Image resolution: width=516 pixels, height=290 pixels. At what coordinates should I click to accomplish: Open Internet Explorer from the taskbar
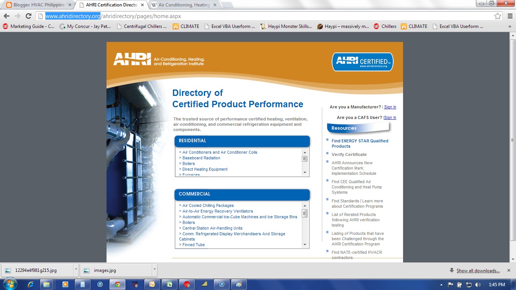tap(30, 284)
